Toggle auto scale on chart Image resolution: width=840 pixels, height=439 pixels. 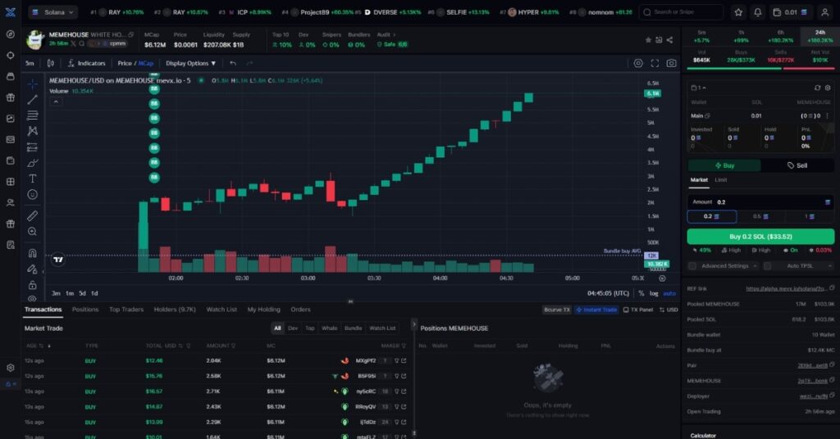(x=669, y=293)
